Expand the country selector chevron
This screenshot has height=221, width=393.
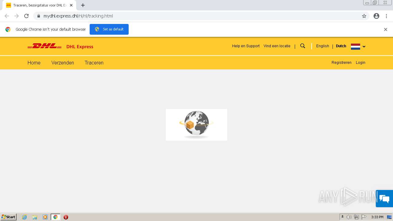pos(364,47)
